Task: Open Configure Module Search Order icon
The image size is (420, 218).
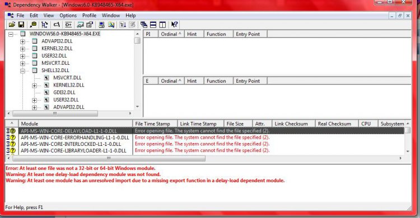Action: [111, 25]
